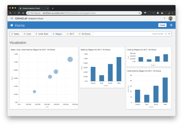Screen dimensions: 183x126
Task: Open the hamburger navigation menu
Action: coord(12,18)
